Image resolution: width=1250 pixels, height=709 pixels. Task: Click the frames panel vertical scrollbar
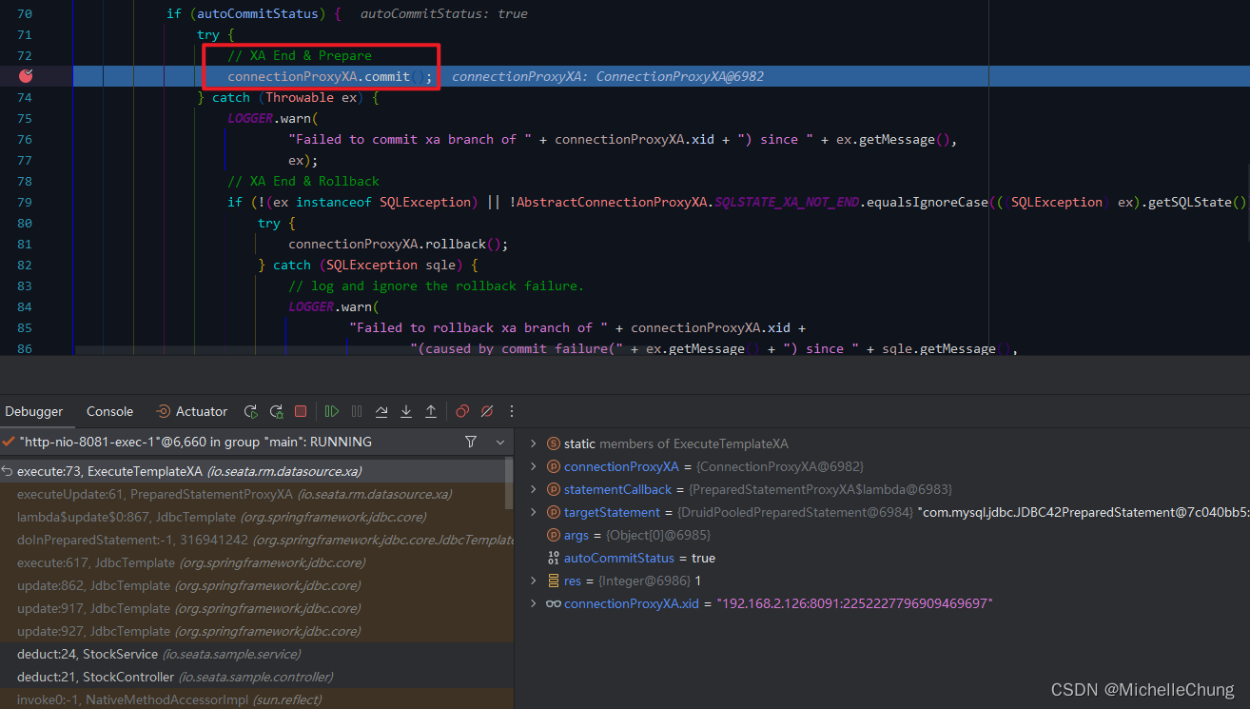(509, 485)
